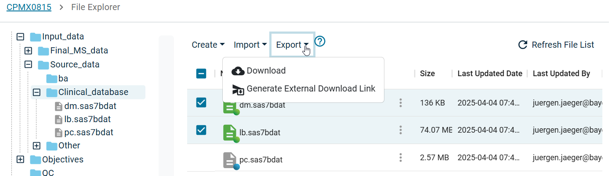Image resolution: width=612 pixels, height=176 pixels.
Task: Collapse the Source_data folder
Action: [x=28, y=65]
